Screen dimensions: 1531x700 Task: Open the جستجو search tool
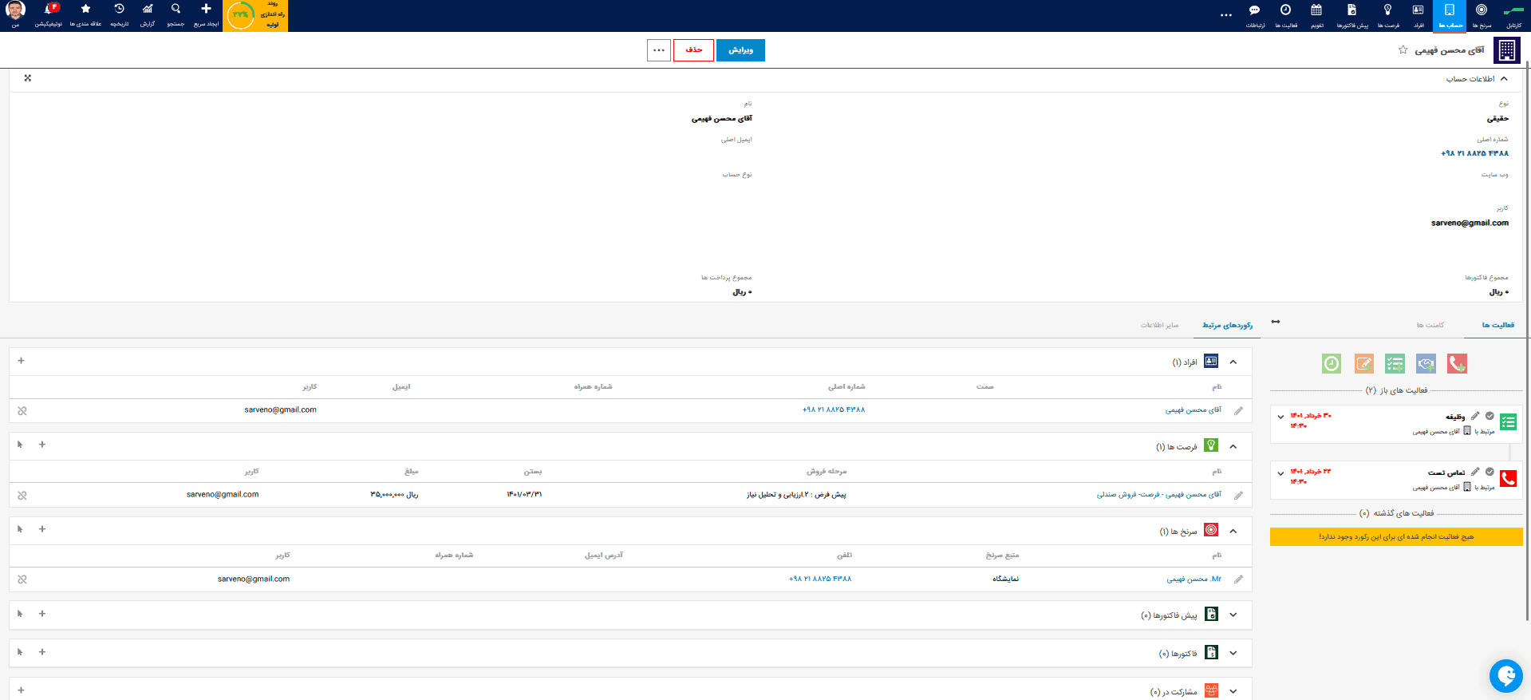pos(176,15)
